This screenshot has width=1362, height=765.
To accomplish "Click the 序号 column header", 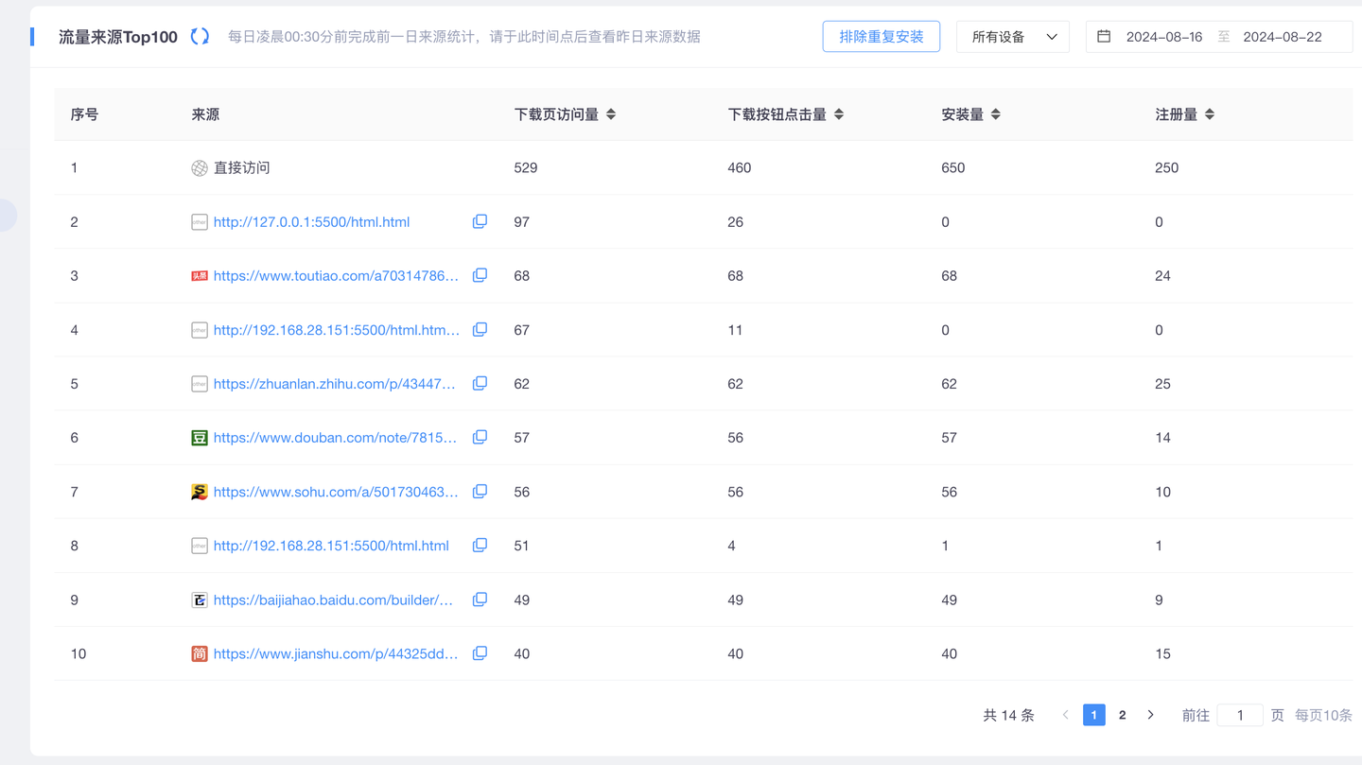I will 85,114.
